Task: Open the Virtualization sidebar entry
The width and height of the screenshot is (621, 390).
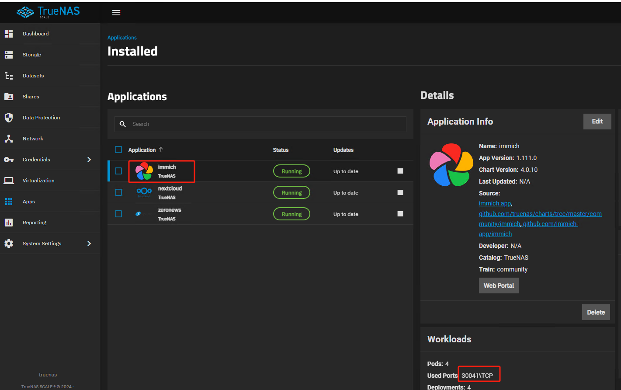Action: (x=50, y=181)
